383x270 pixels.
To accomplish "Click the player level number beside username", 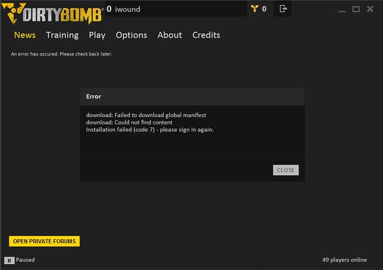I will (x=109, y=9).
